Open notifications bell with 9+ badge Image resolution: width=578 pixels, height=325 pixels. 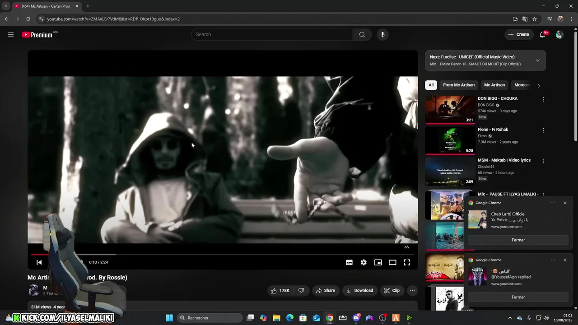pos(543,34)
